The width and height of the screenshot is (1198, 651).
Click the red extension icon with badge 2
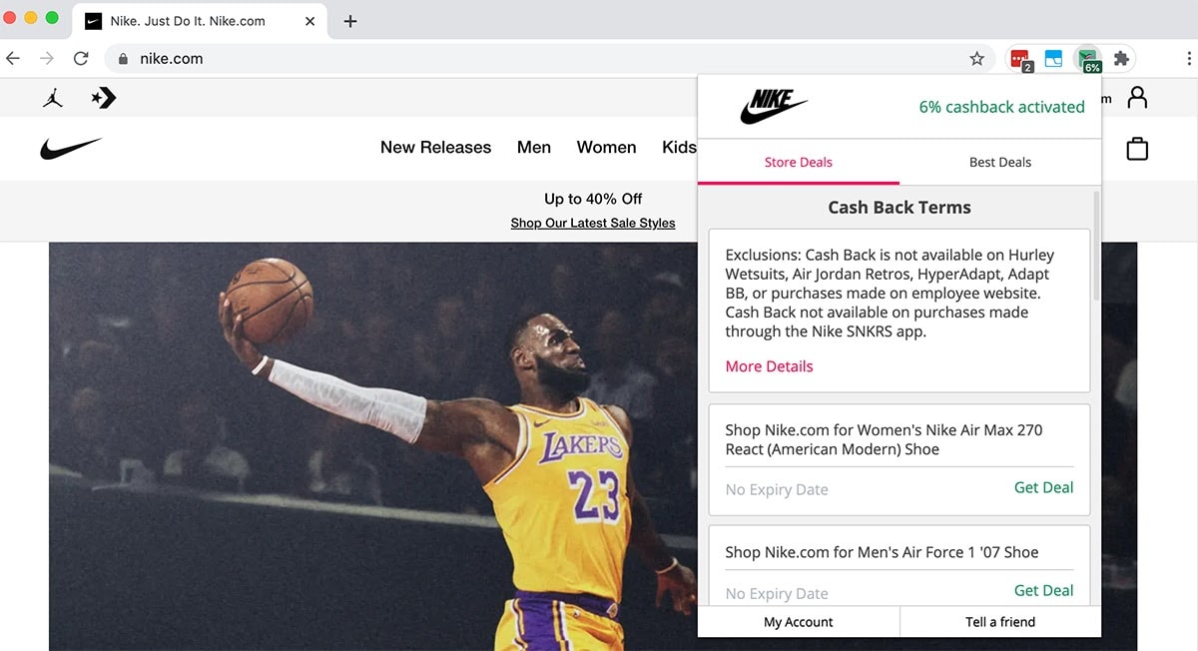pyautogui.click(x=1020, y=60)
